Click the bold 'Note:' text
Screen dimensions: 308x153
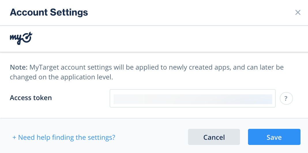(19, 68)
